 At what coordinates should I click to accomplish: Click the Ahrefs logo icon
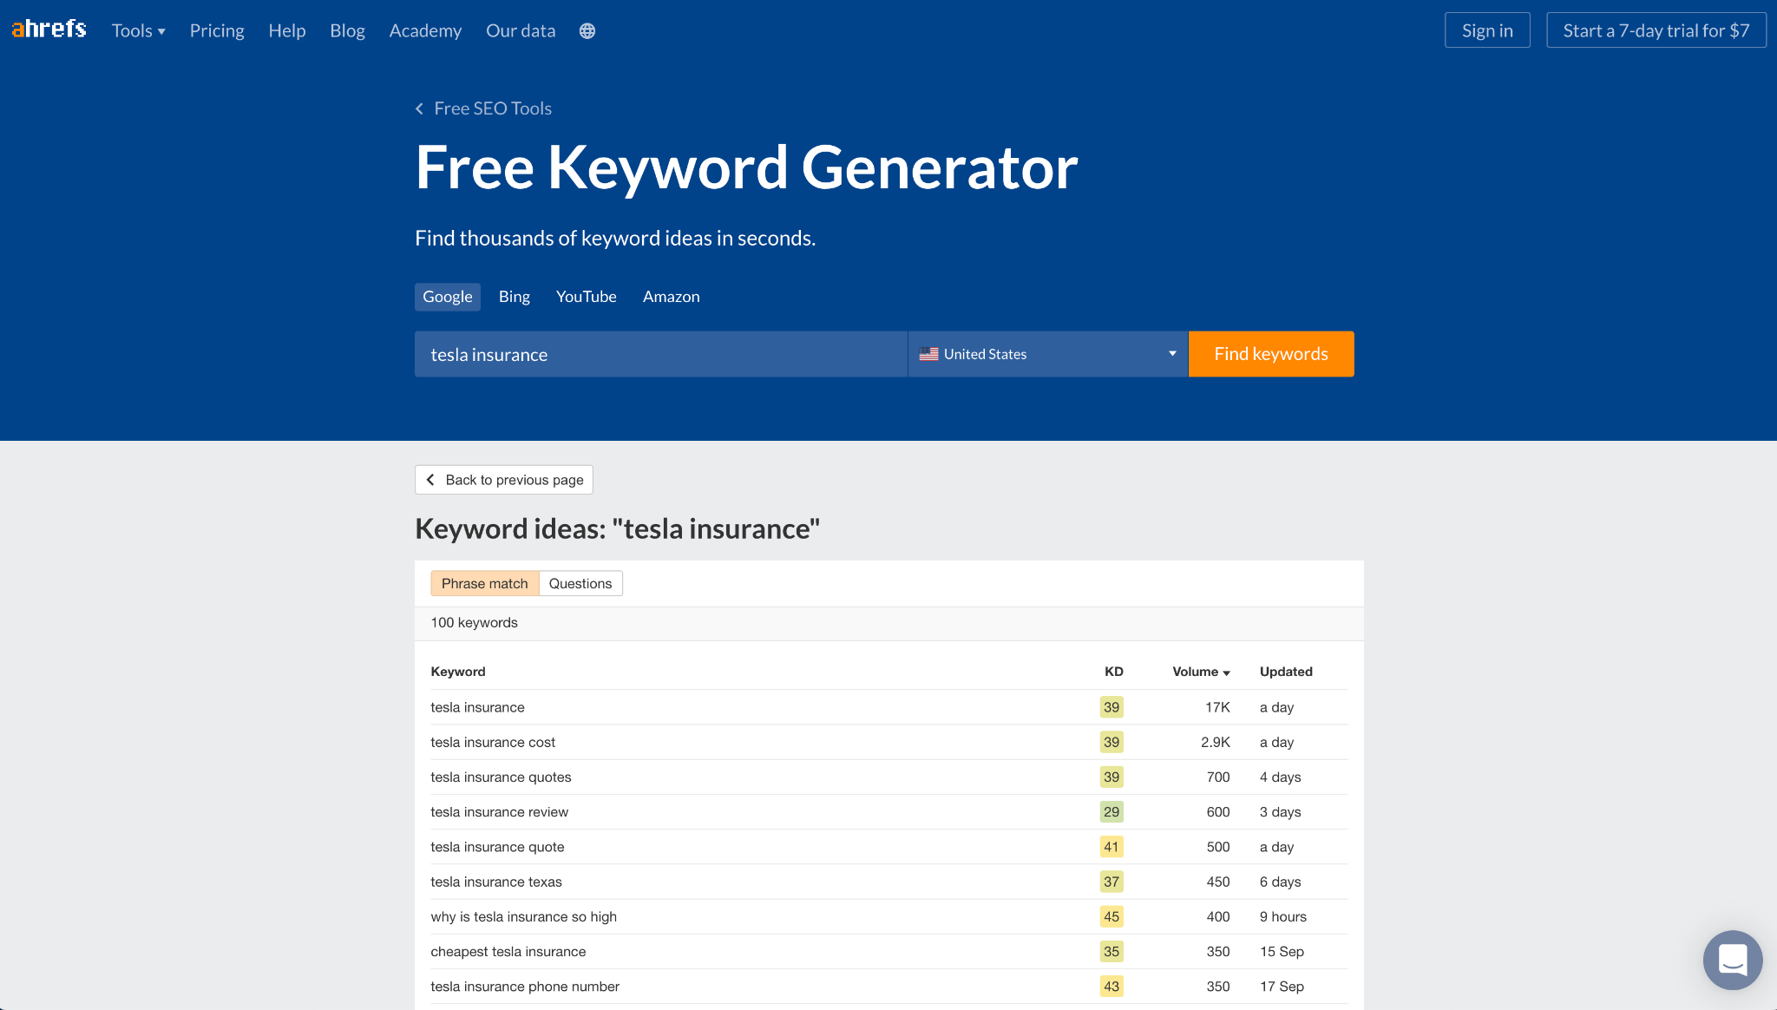[x=48, y=30]
